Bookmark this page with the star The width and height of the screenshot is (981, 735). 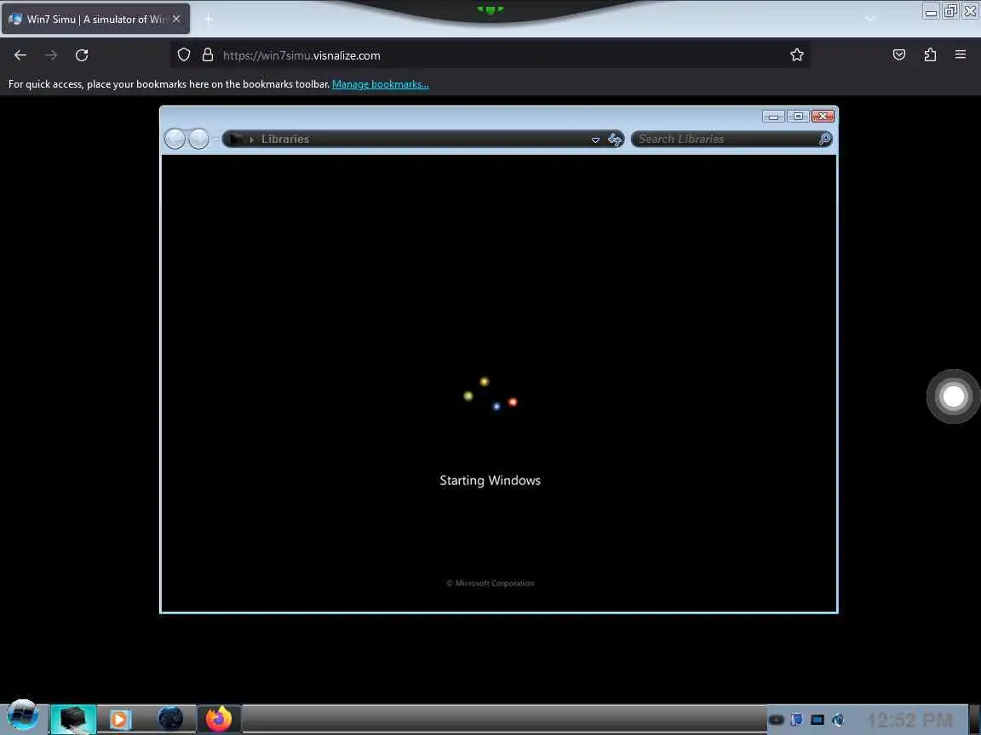[x=796, y=55]
